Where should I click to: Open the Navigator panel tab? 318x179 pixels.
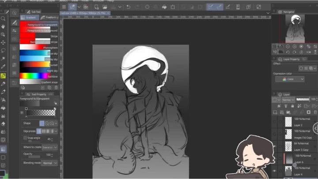[x=286, y=12]
